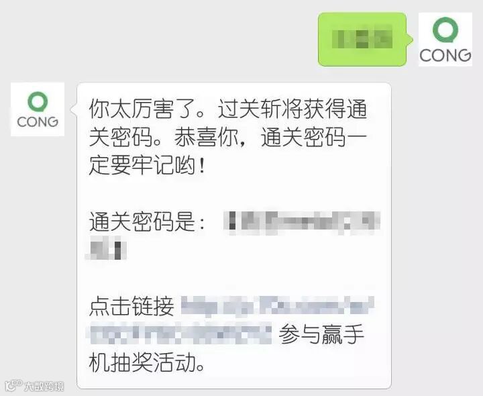Click the 机抽奖活动 last line
The height and width of the screenshot is (396, 483).
point(147,362)
